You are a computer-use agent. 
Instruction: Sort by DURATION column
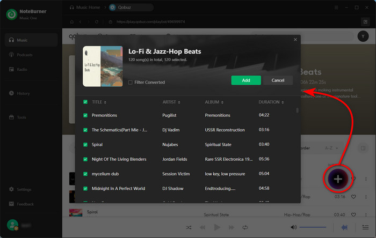click(271, 102)
